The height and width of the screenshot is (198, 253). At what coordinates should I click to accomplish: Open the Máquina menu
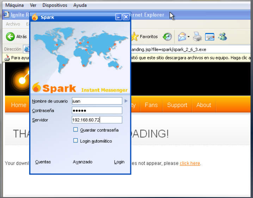point(14,5)
